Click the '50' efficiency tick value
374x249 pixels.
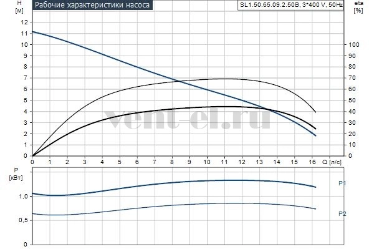[x=352, y=100]
